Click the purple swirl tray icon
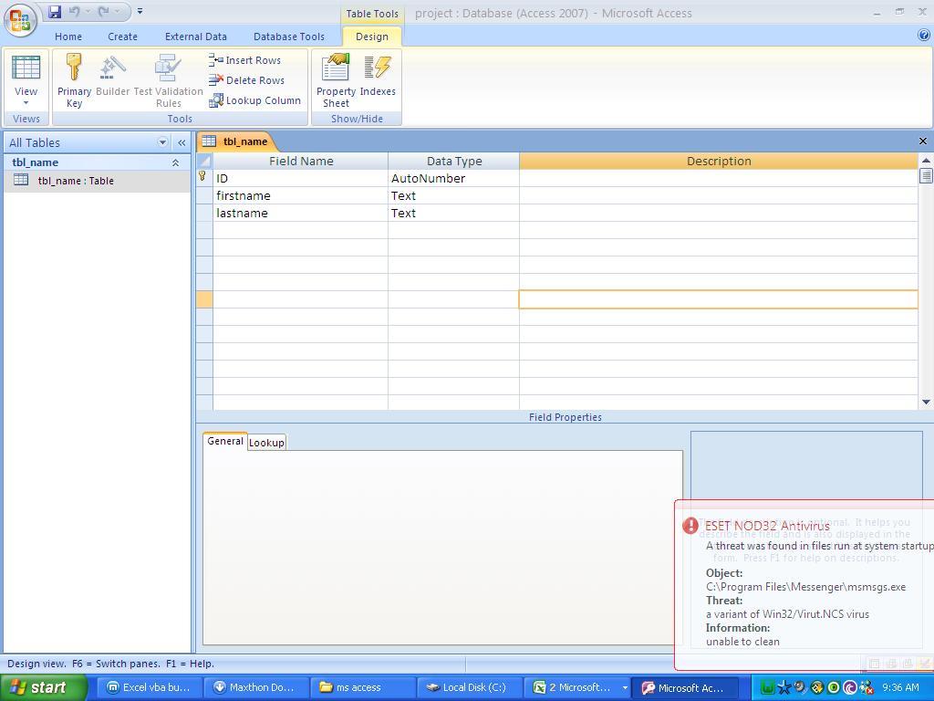934x701 pixels. click(x=851, y=687)
